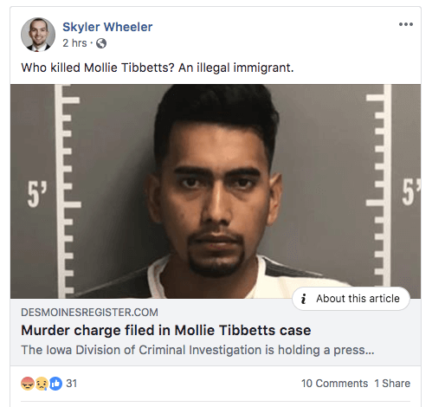Click the info icon beside About this article
The width and height of the screenshot is (432, 407).
[303, 299]
